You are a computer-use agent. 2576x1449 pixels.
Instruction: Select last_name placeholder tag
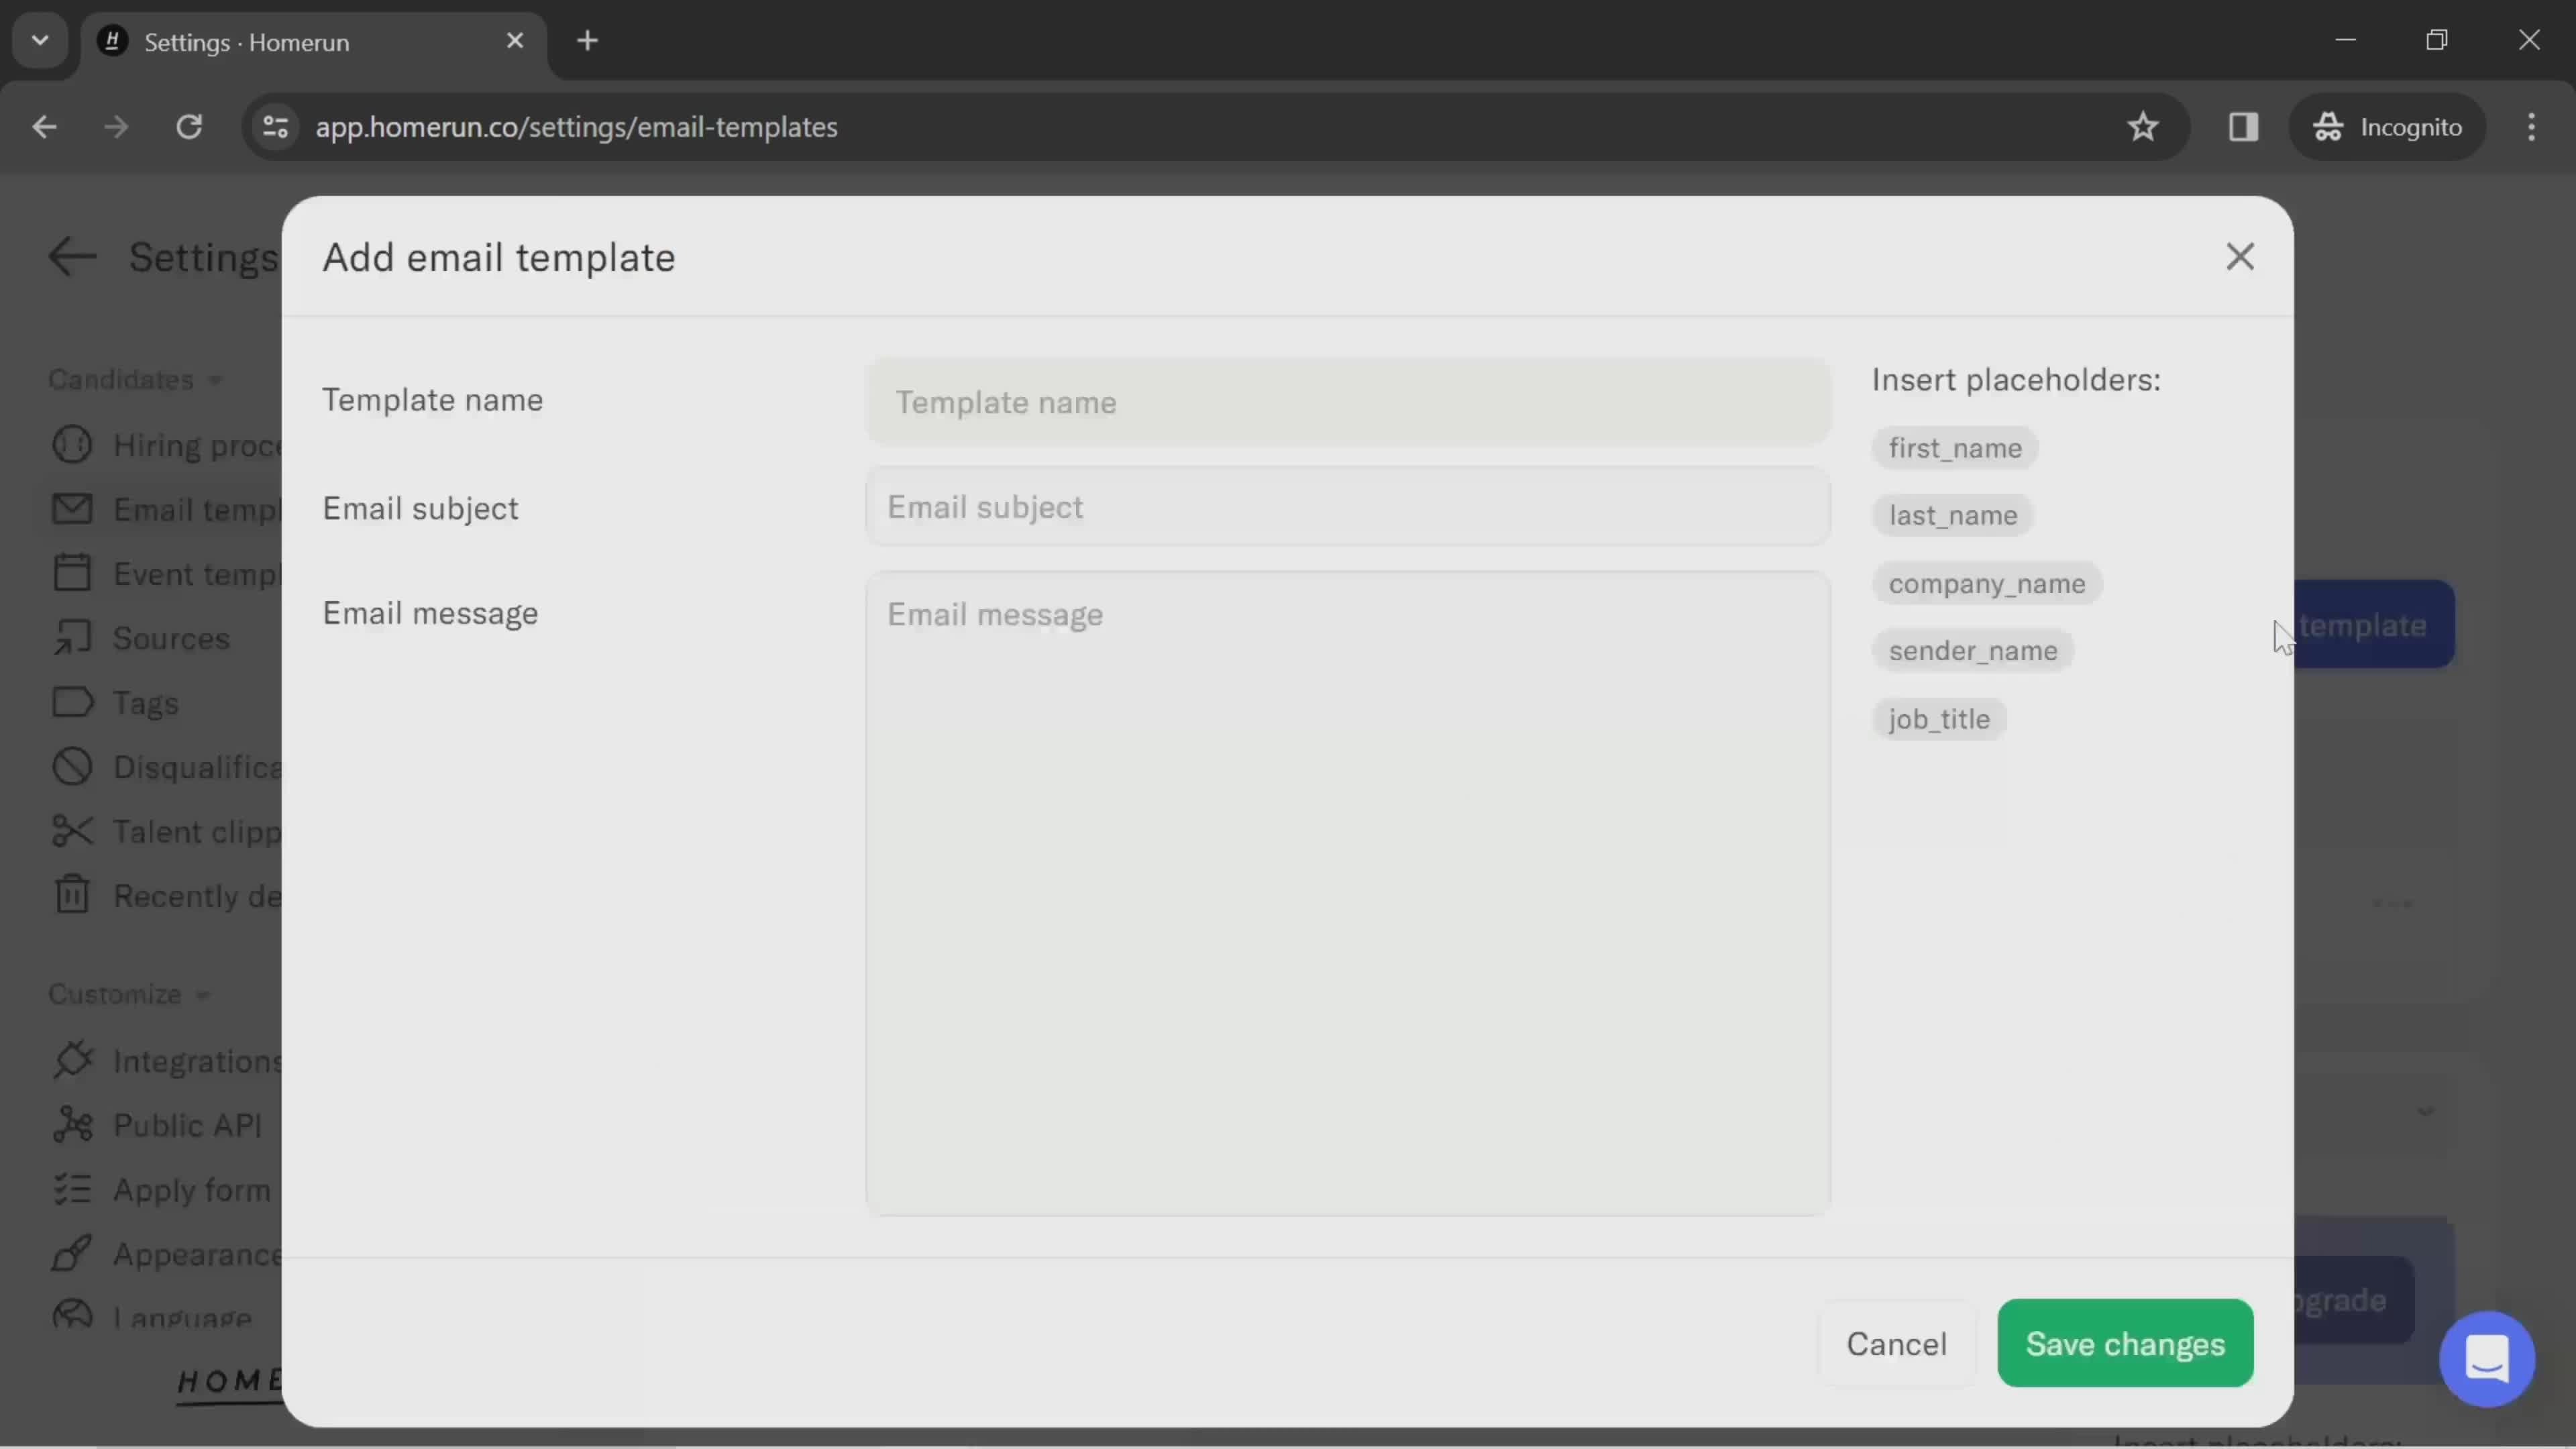(1951, 515)
